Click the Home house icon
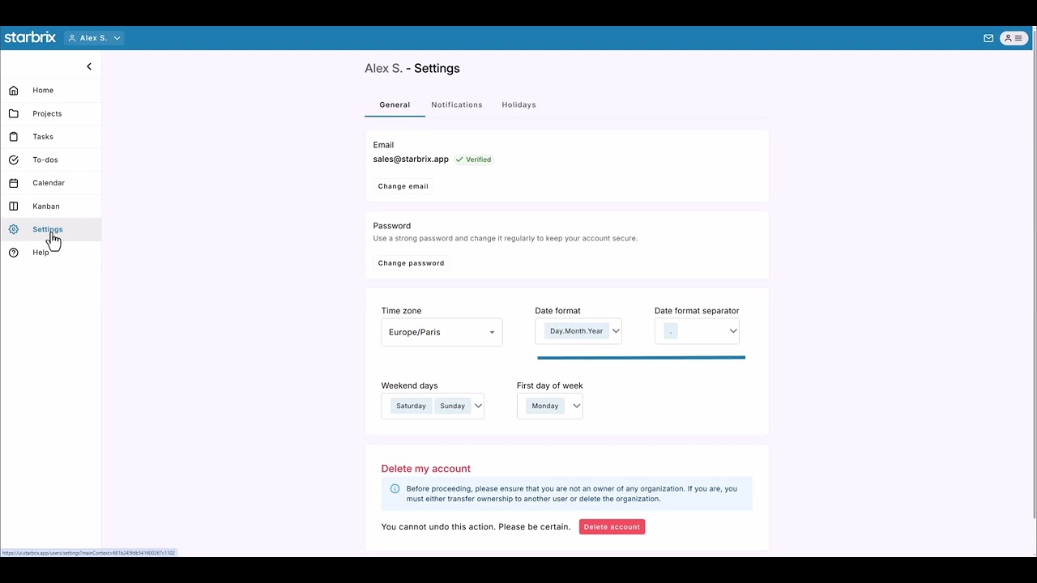Screen dimensions: 1037x583 tap(14, 90)
